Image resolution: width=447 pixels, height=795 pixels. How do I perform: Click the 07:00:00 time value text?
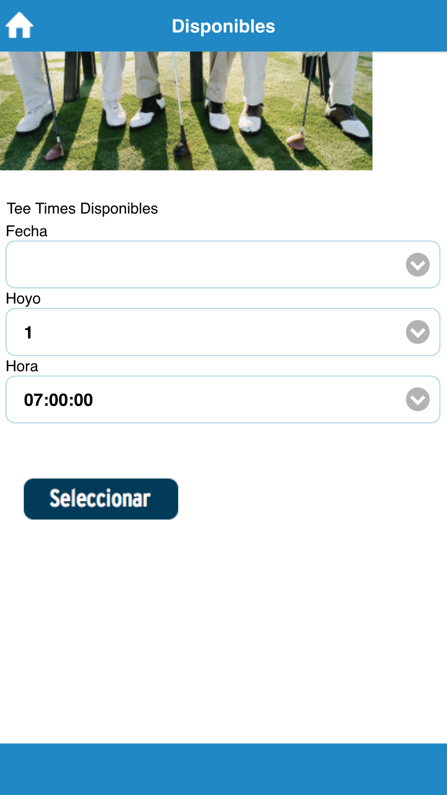(x=59, y=400)
